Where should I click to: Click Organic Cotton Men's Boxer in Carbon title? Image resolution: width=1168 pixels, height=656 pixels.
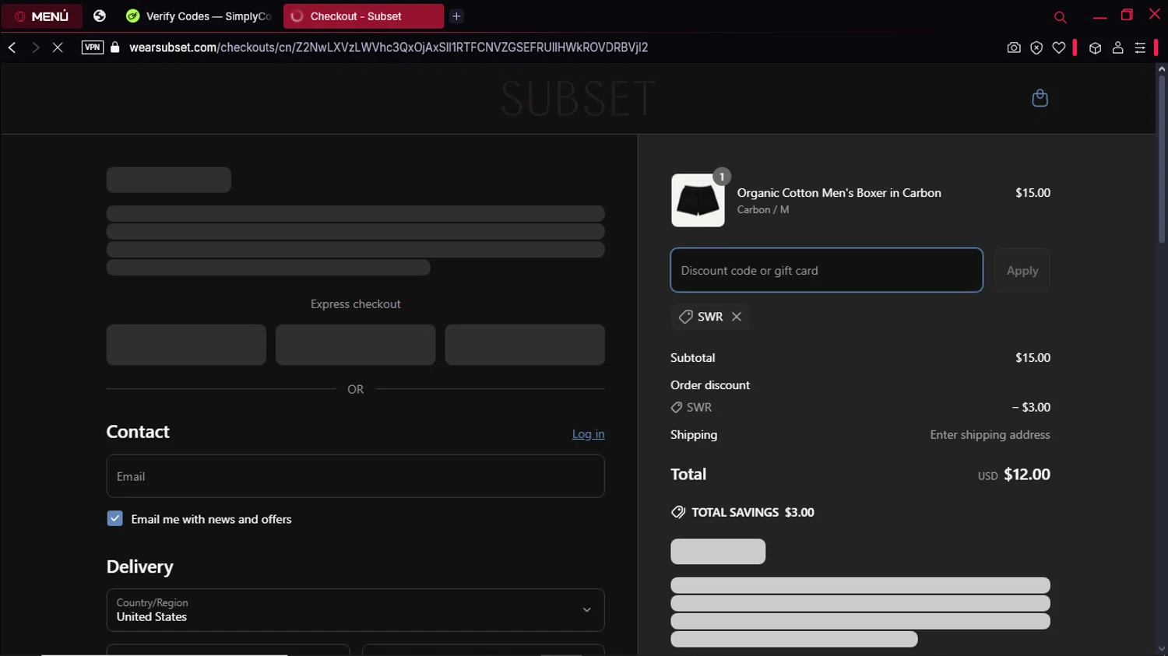[839, 193]
